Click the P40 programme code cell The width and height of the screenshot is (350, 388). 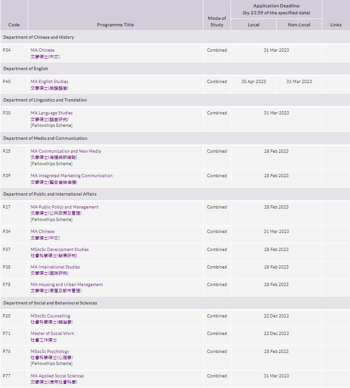(x=6, y=82)
